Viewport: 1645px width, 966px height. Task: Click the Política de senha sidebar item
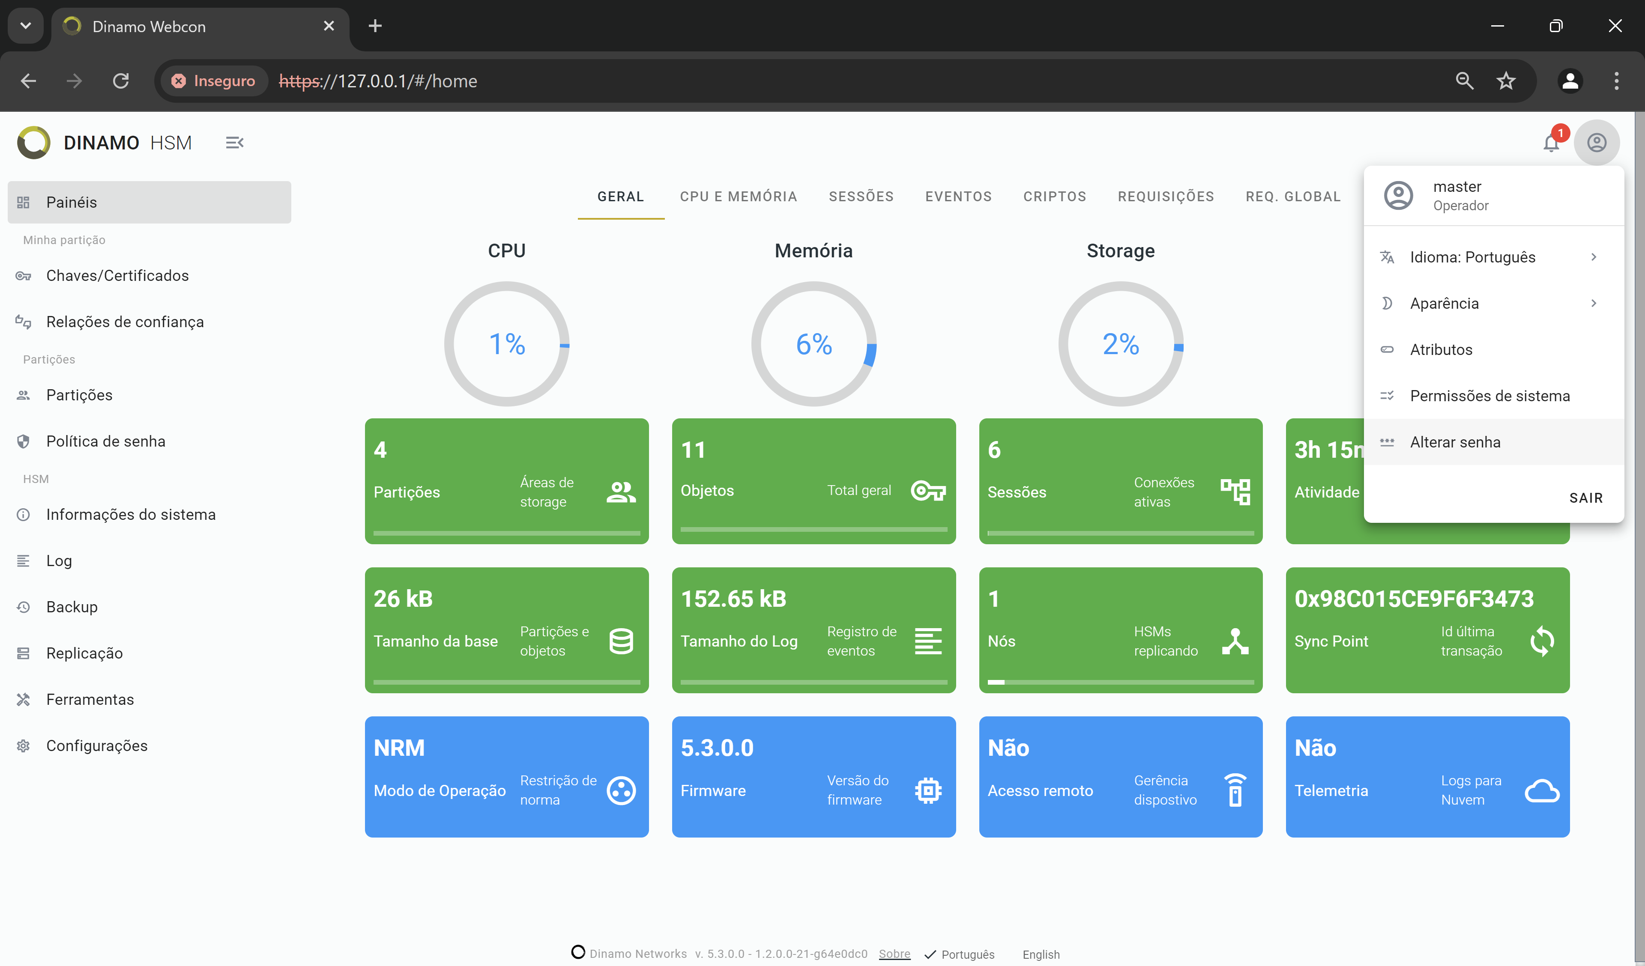[105, 441]
